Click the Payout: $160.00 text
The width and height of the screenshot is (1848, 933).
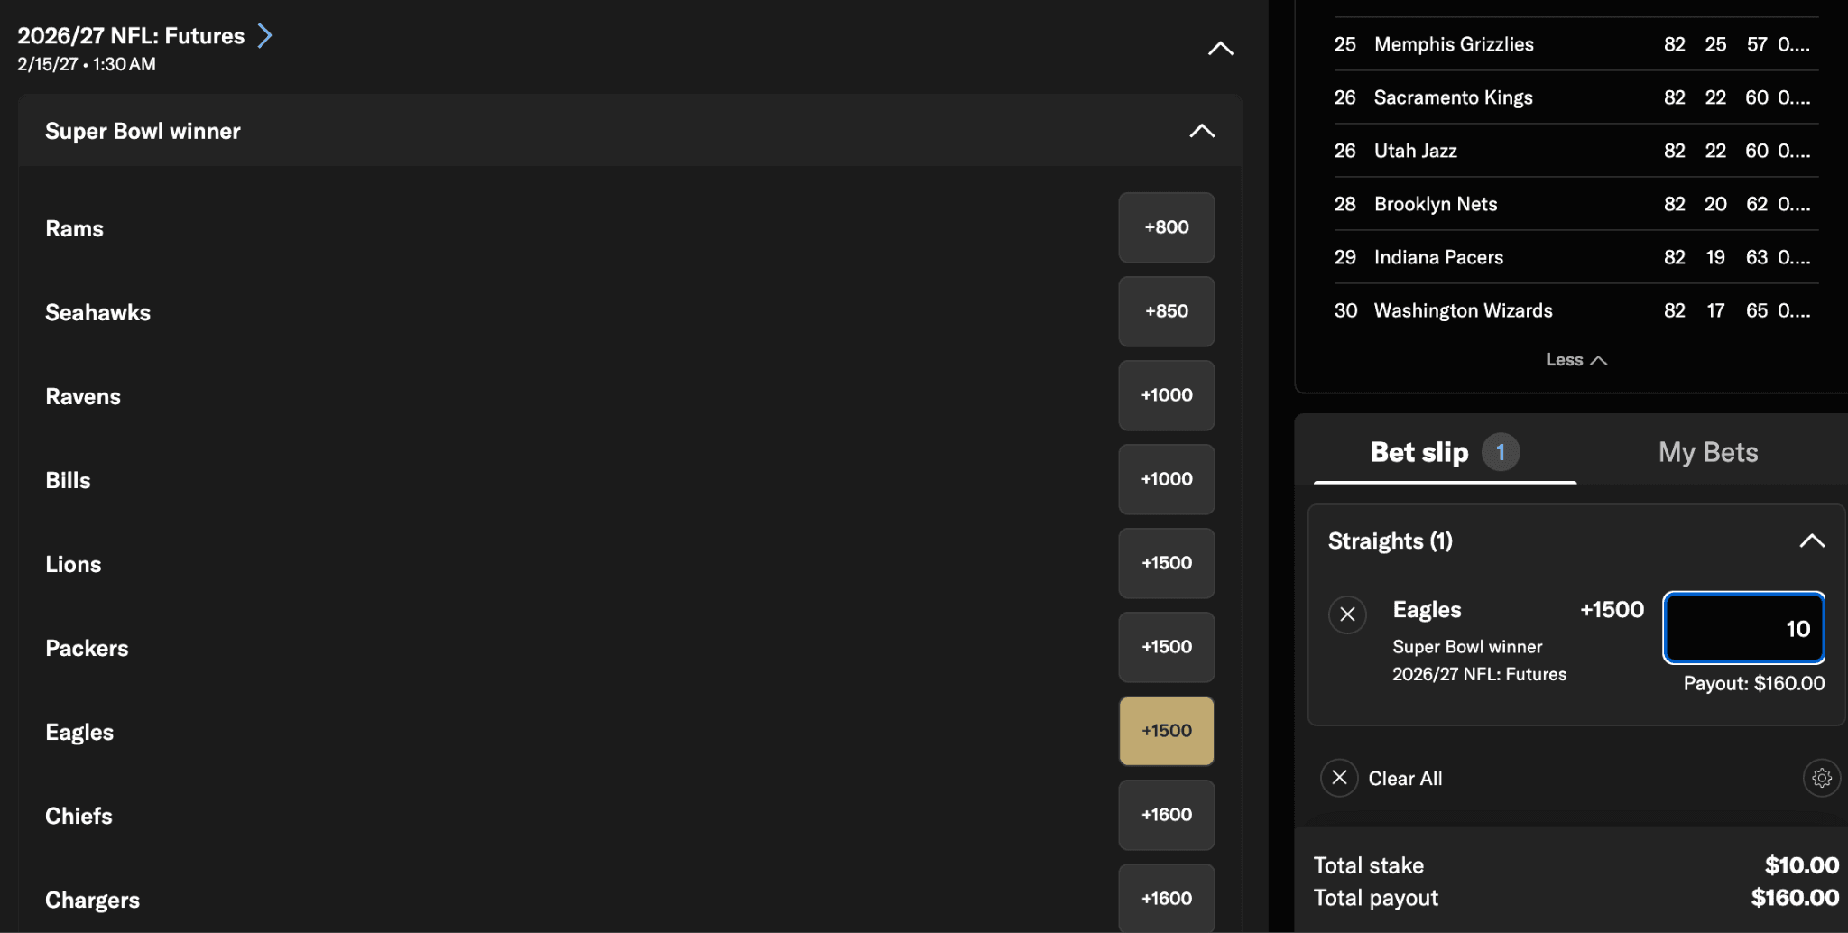coord(1754,683)
